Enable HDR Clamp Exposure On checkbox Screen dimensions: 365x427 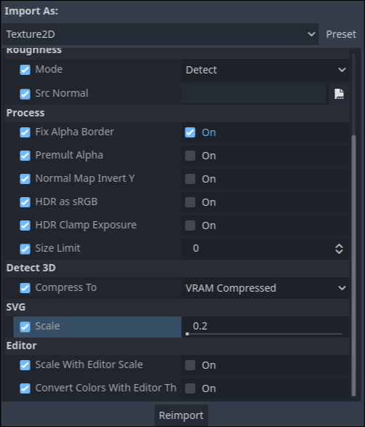190,226
